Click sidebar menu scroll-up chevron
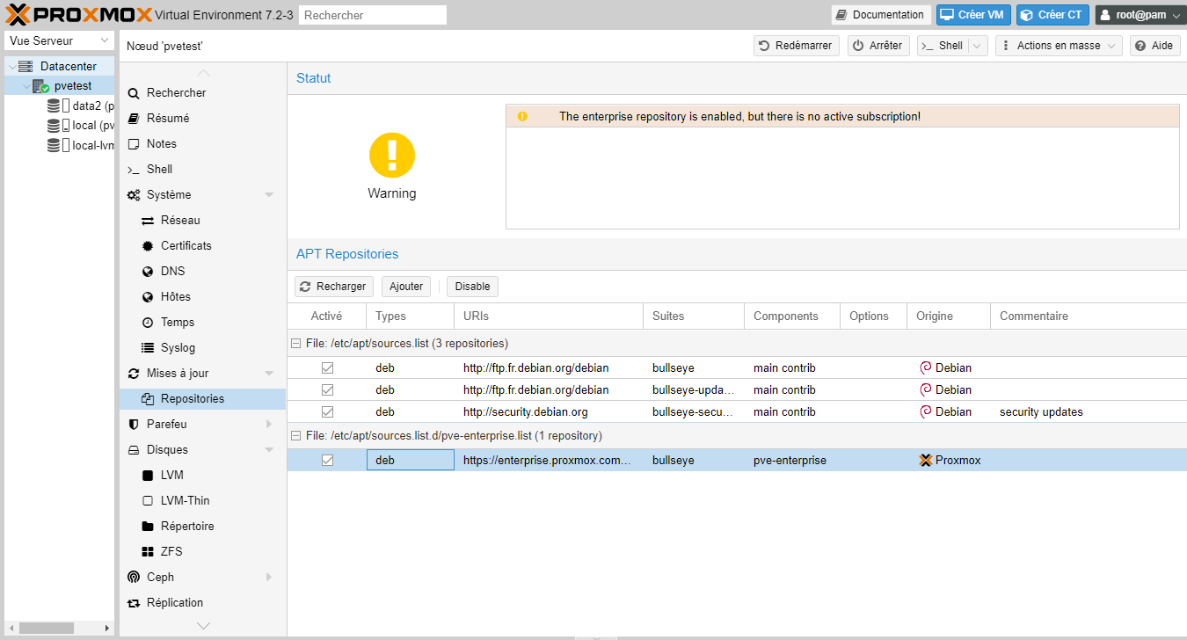1187x640 pixels. pos(203,73)
